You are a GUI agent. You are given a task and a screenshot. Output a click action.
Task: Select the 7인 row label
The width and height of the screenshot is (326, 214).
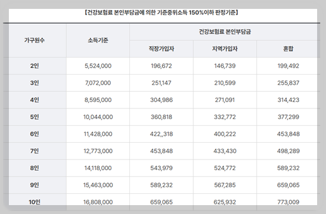[34, 151]
